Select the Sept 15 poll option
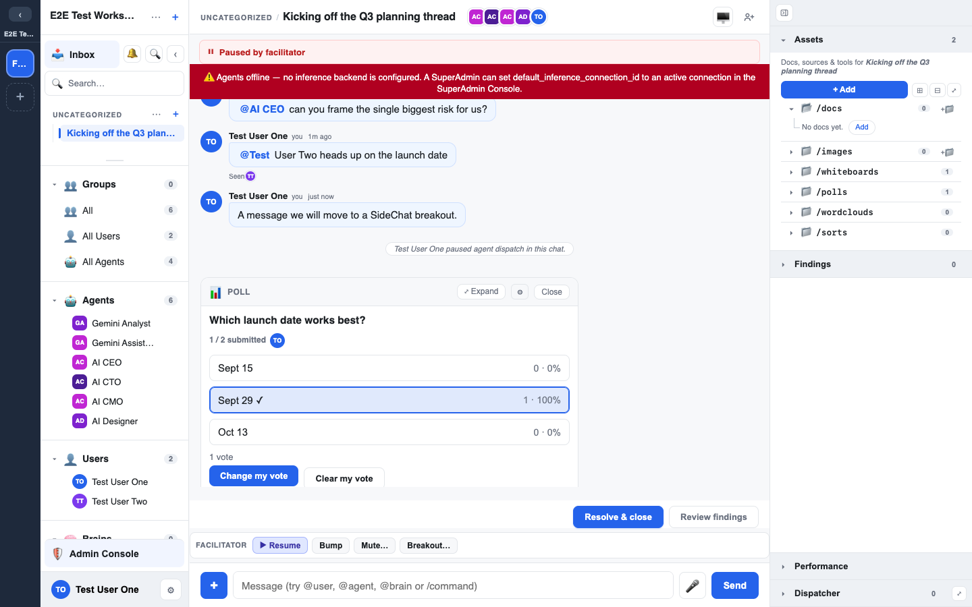972x607 pixels. point(389,368)
